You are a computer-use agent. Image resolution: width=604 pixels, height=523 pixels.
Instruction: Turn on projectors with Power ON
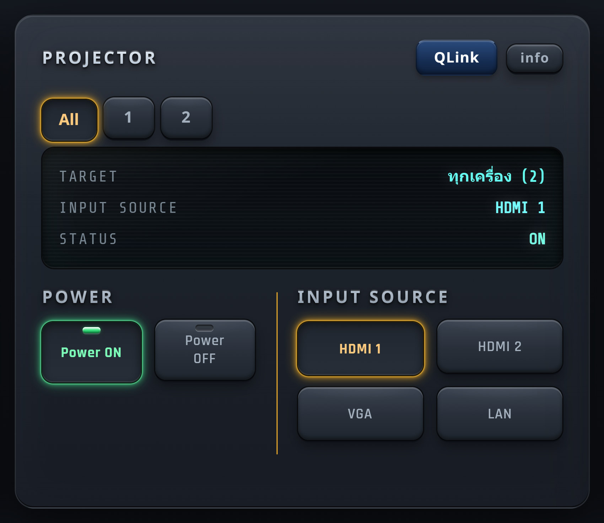[92, 352]
